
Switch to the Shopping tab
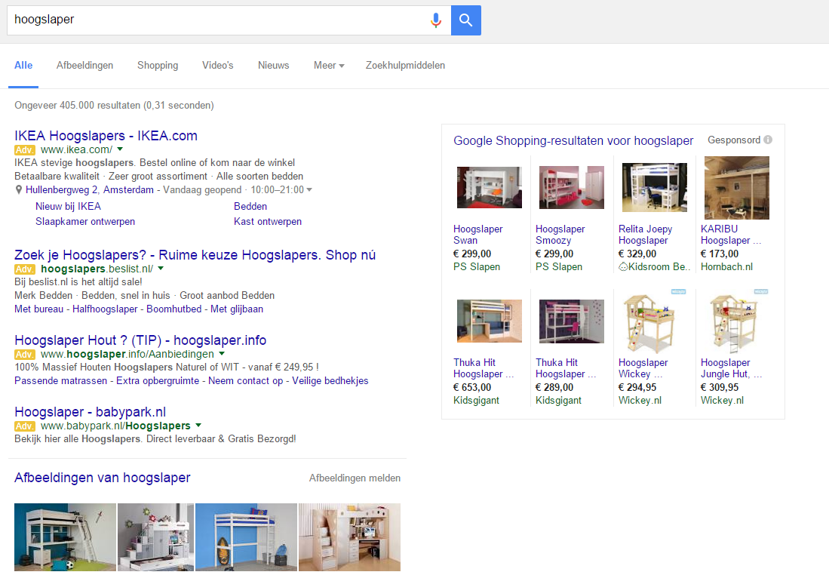158,65
